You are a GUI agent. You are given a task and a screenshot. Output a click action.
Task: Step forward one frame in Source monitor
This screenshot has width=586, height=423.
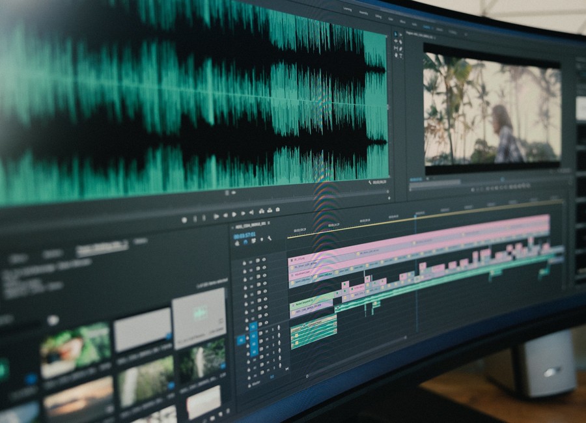tap(243, 213)
